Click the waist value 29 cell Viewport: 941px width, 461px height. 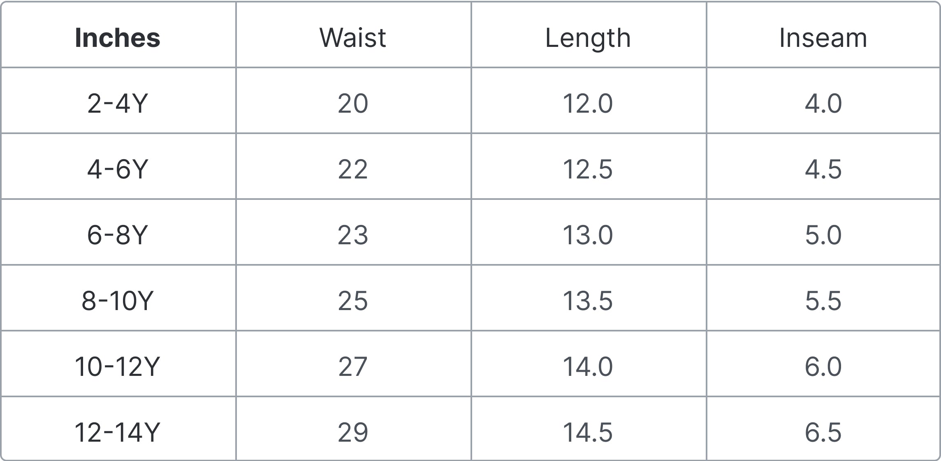pos(353,432)
